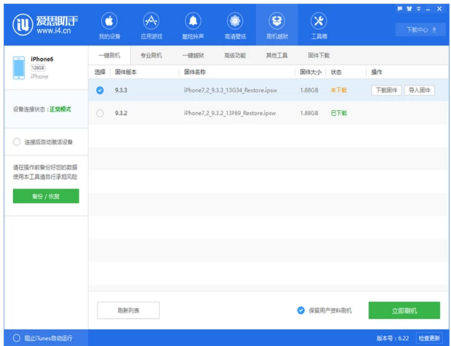This screenshot has width=451, height=346.
Task: Open 刷机越狱 flash box icon
Action: pos(276,21)
